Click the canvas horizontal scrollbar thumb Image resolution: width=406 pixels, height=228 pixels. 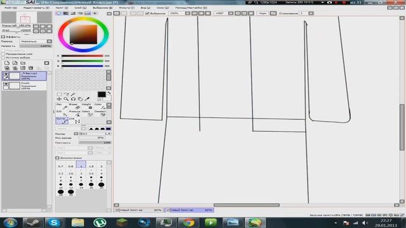[247, 205]
